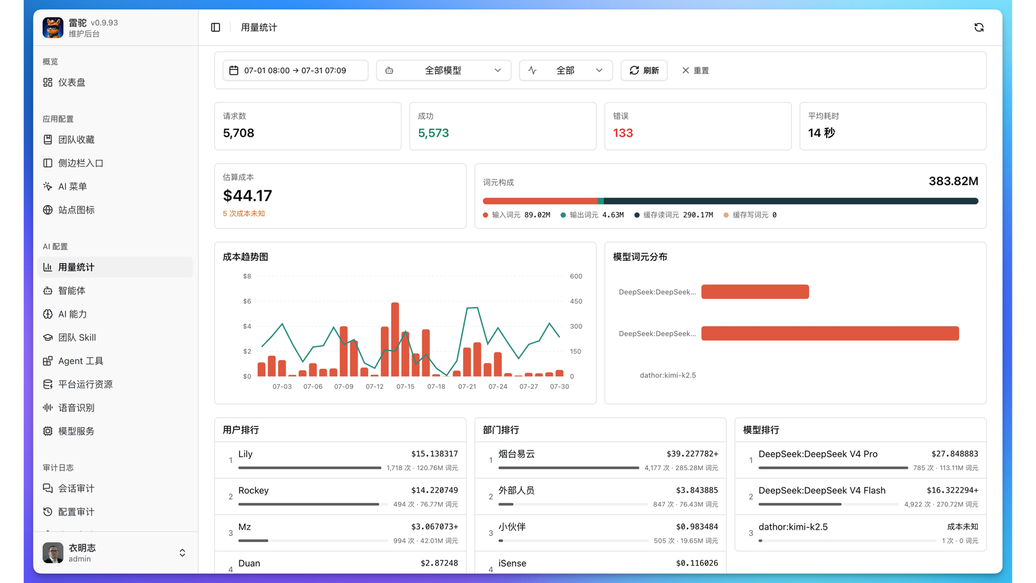Image resolution: width=1036 pixels, height=583 pixels.
Task: Click the activity pulse icon in 全部 selector
Action: pyautogui.click(x=532, y=71)
